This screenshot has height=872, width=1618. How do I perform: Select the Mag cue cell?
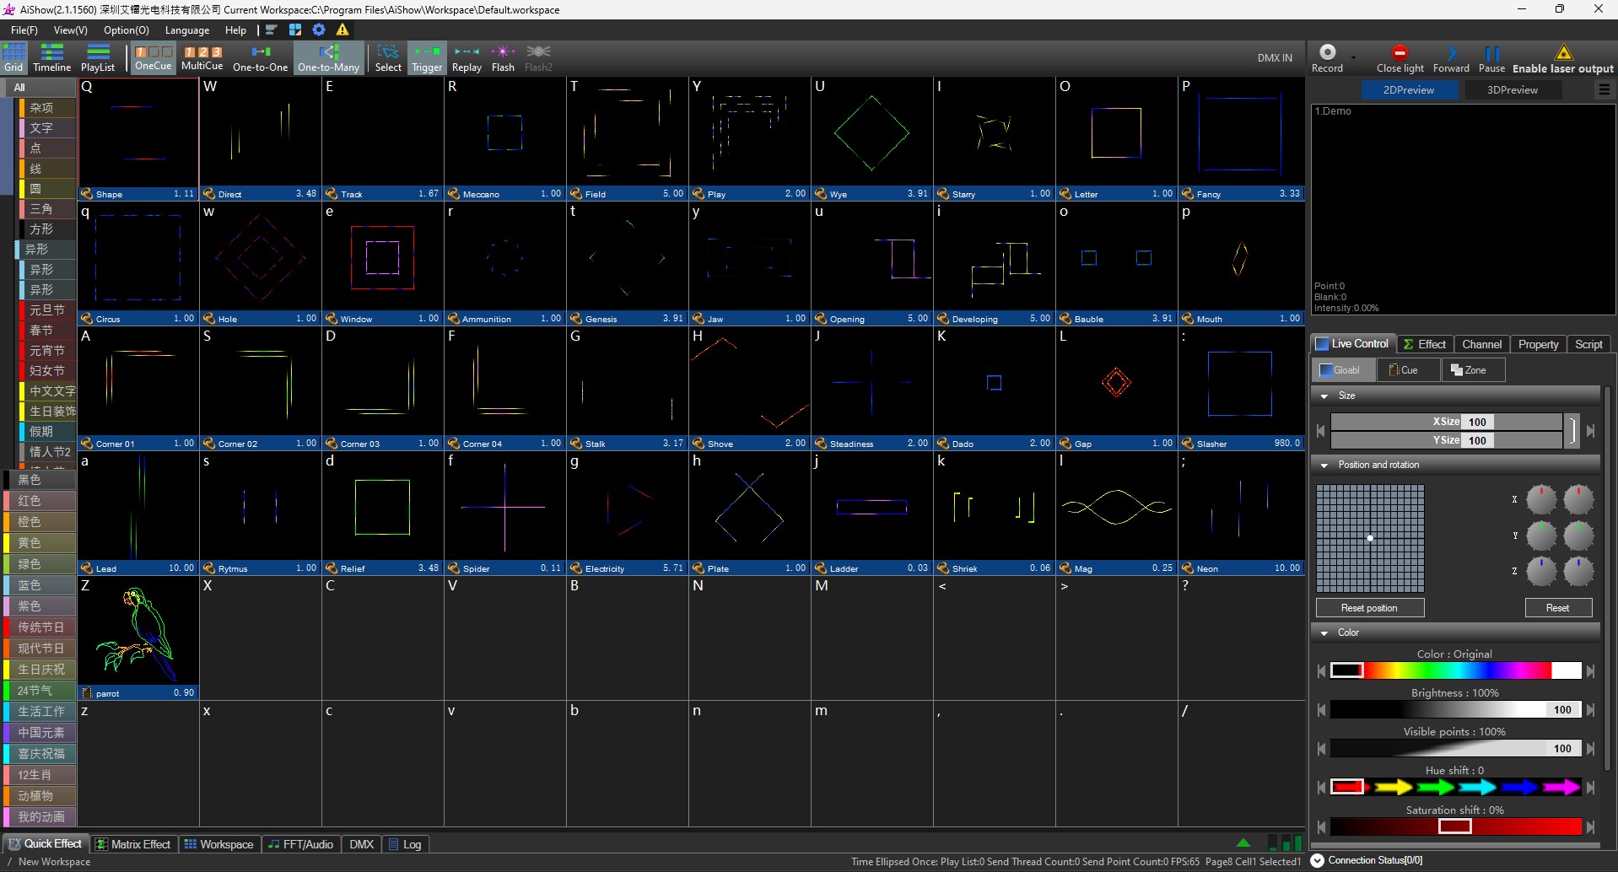point(1116,513)
